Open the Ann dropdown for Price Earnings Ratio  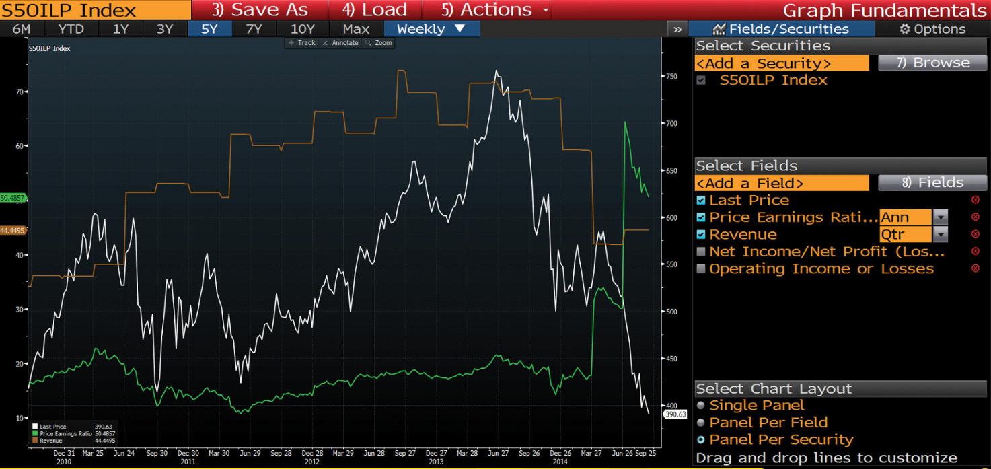(x=941, y=217)
